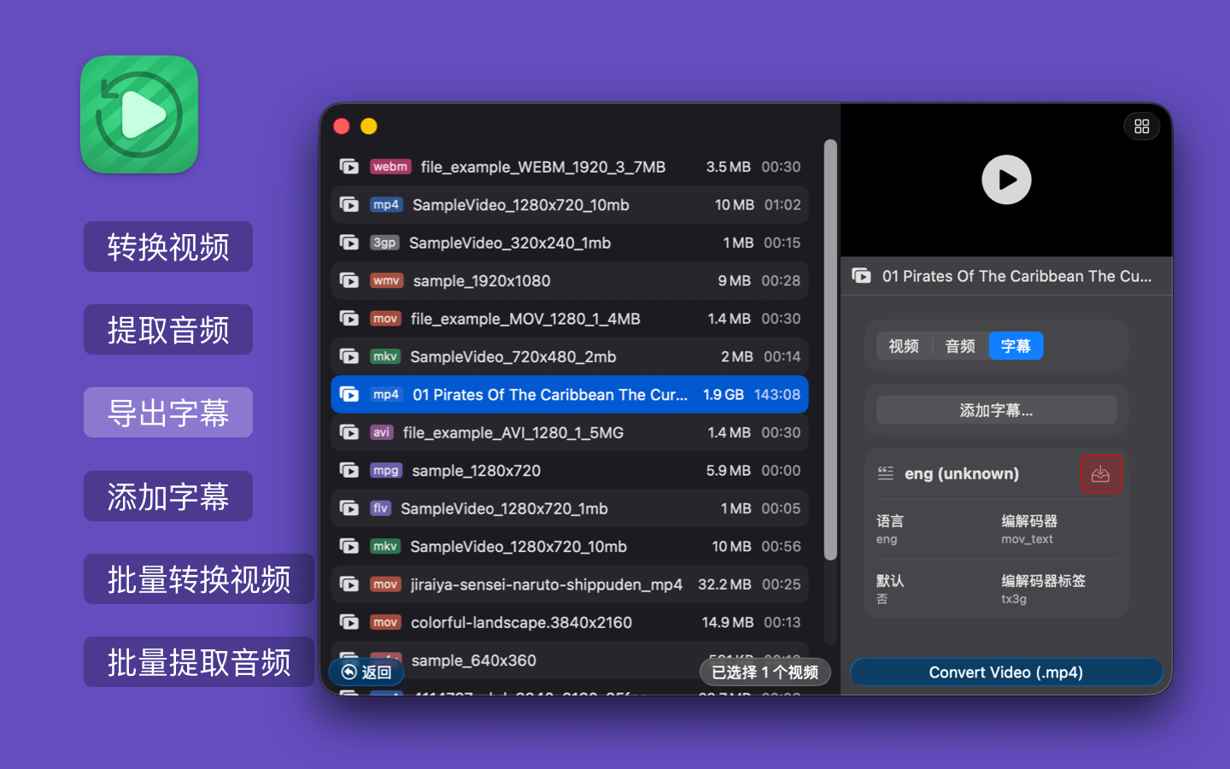
Task: Click the wmv format badge of sample_1920x1080
Action: tap(386, 281)
